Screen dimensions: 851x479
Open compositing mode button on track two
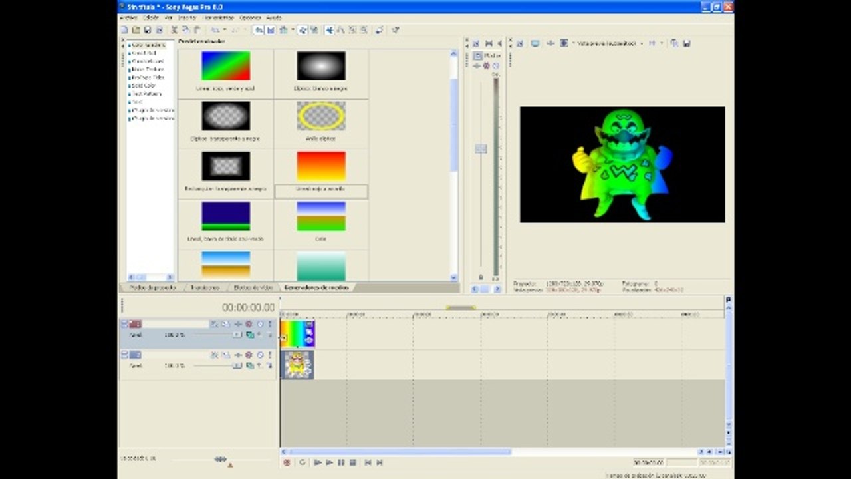click(x=249, y=365)
